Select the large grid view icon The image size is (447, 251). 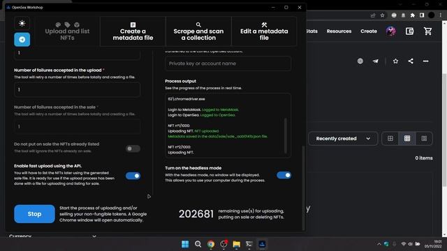(x=390, y=139)
